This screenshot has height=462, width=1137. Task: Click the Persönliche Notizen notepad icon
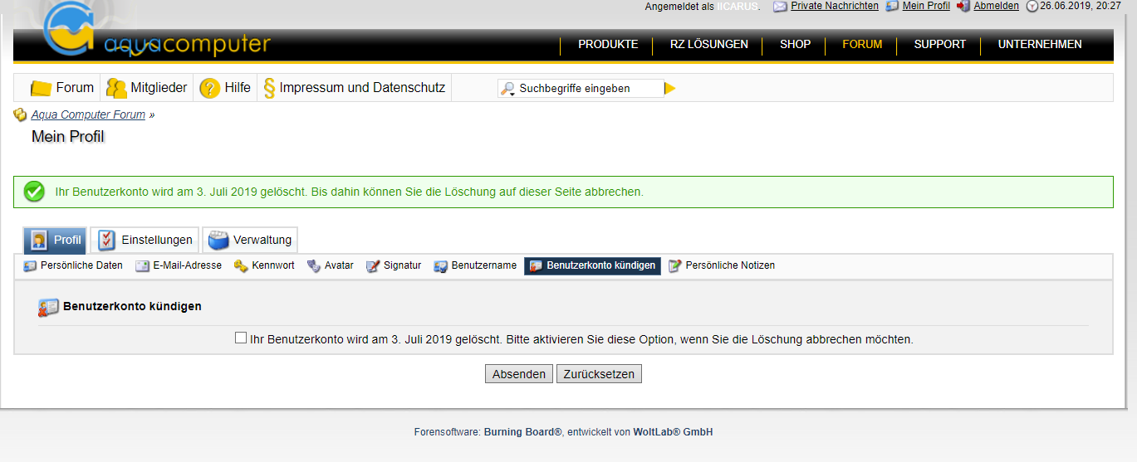(675, 266)
